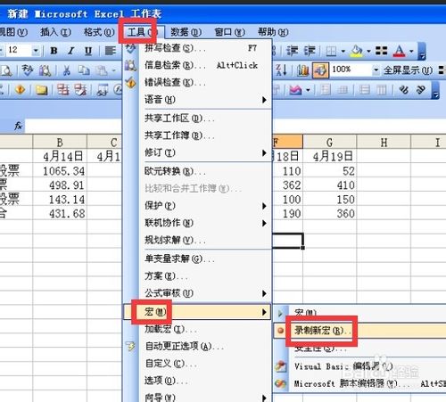Screen dimensions: 446x402
Task: Choose 单变量求解 goal seek item
Action: pos(197,258)
